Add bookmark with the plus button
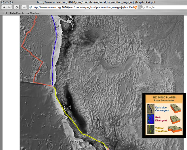187x150 pixels. click(x=24, y=7)
